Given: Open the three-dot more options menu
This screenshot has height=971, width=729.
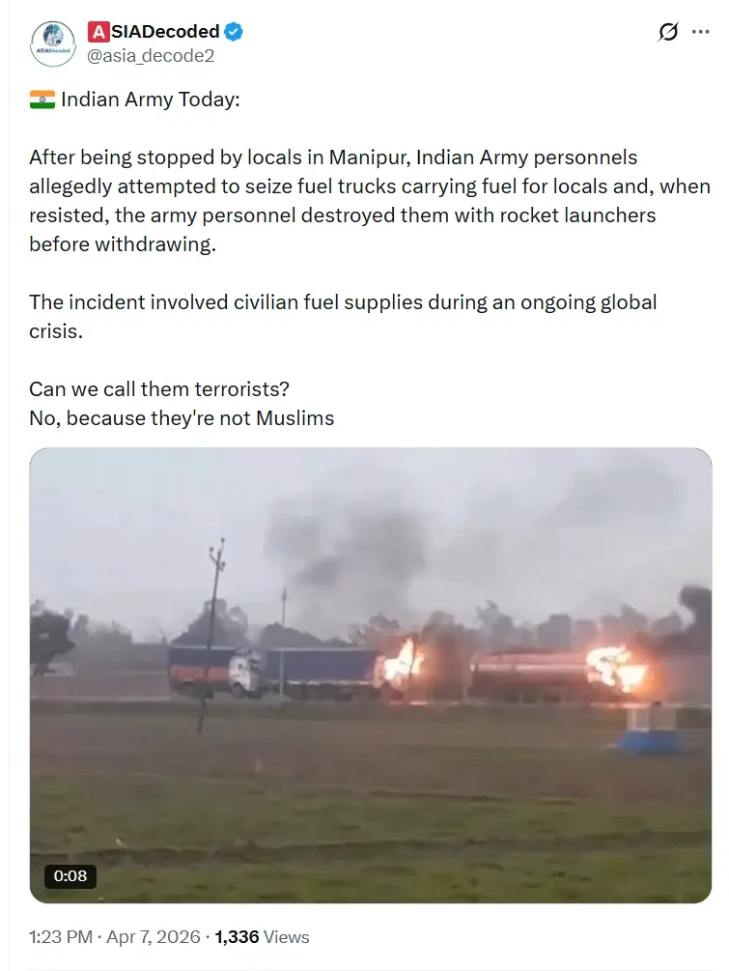Looking at the screenshot, I should [701, 32].
